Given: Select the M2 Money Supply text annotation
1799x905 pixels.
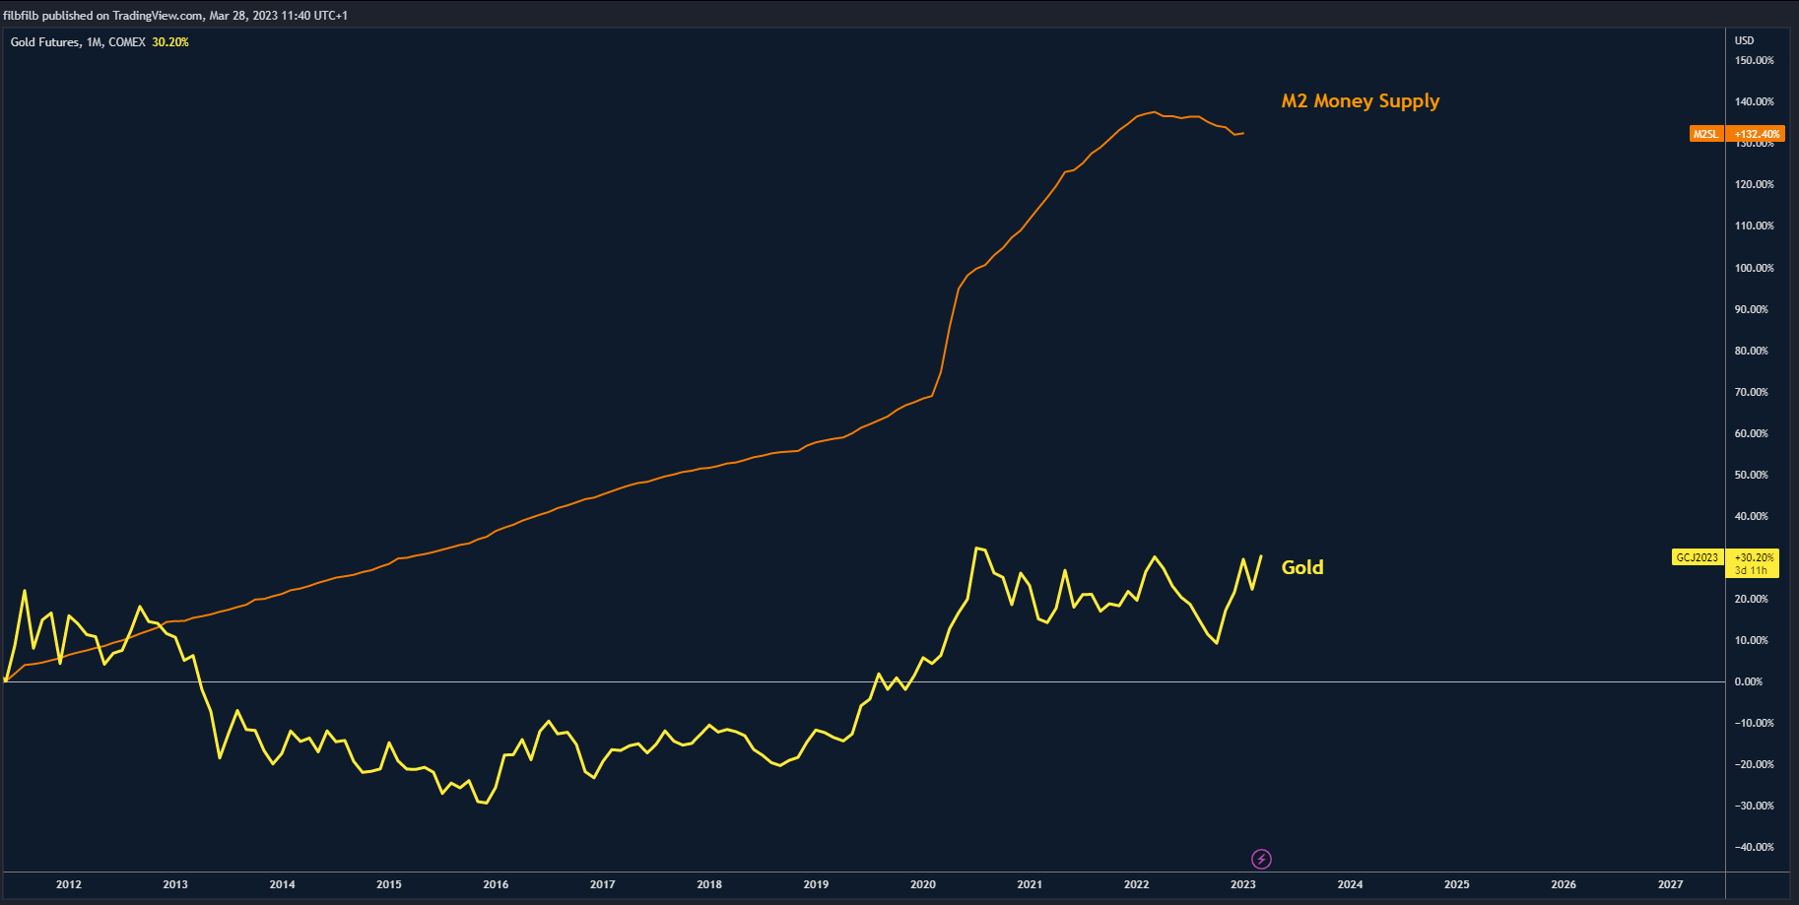Looking at the screenshot, I should click(1360, 101).
